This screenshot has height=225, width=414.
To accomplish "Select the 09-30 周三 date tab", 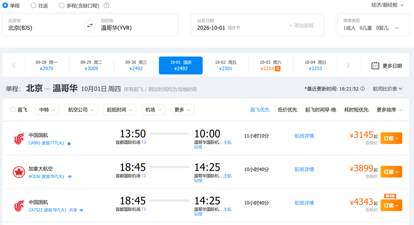I will click(136, 66).
